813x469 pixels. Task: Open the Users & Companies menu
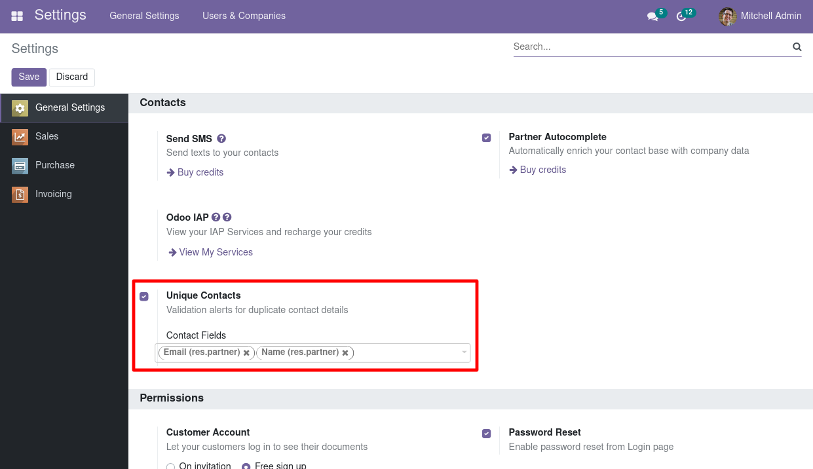(x=244, y=16)
